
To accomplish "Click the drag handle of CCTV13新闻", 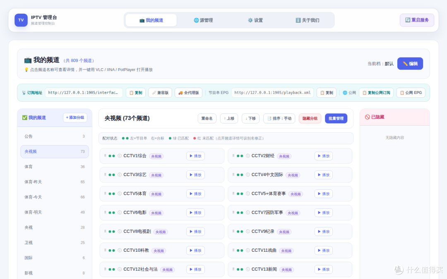I will tap(233, 269).
